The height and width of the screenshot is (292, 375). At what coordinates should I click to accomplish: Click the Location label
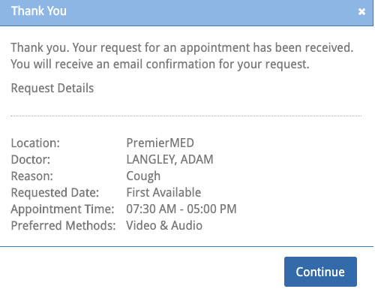pos(35,143)
